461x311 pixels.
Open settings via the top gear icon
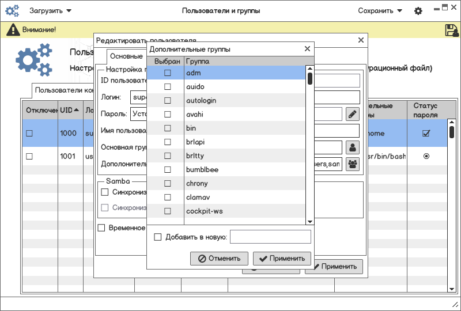click(418, 11)
